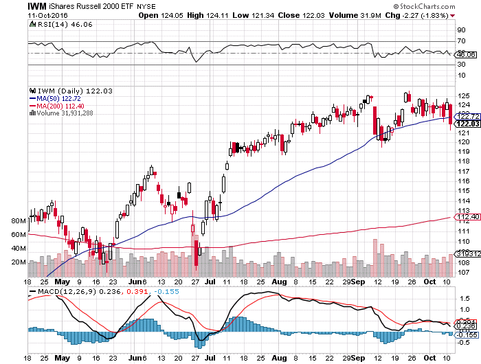Click the Oct label on price chart date axis
481x364 pixels.
[429, 282]
